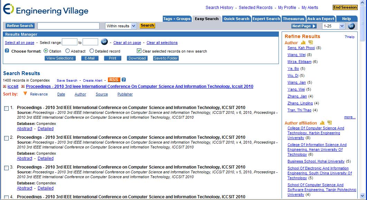Remove the iccsit search term
367x200 pixels.
[4, 87]
